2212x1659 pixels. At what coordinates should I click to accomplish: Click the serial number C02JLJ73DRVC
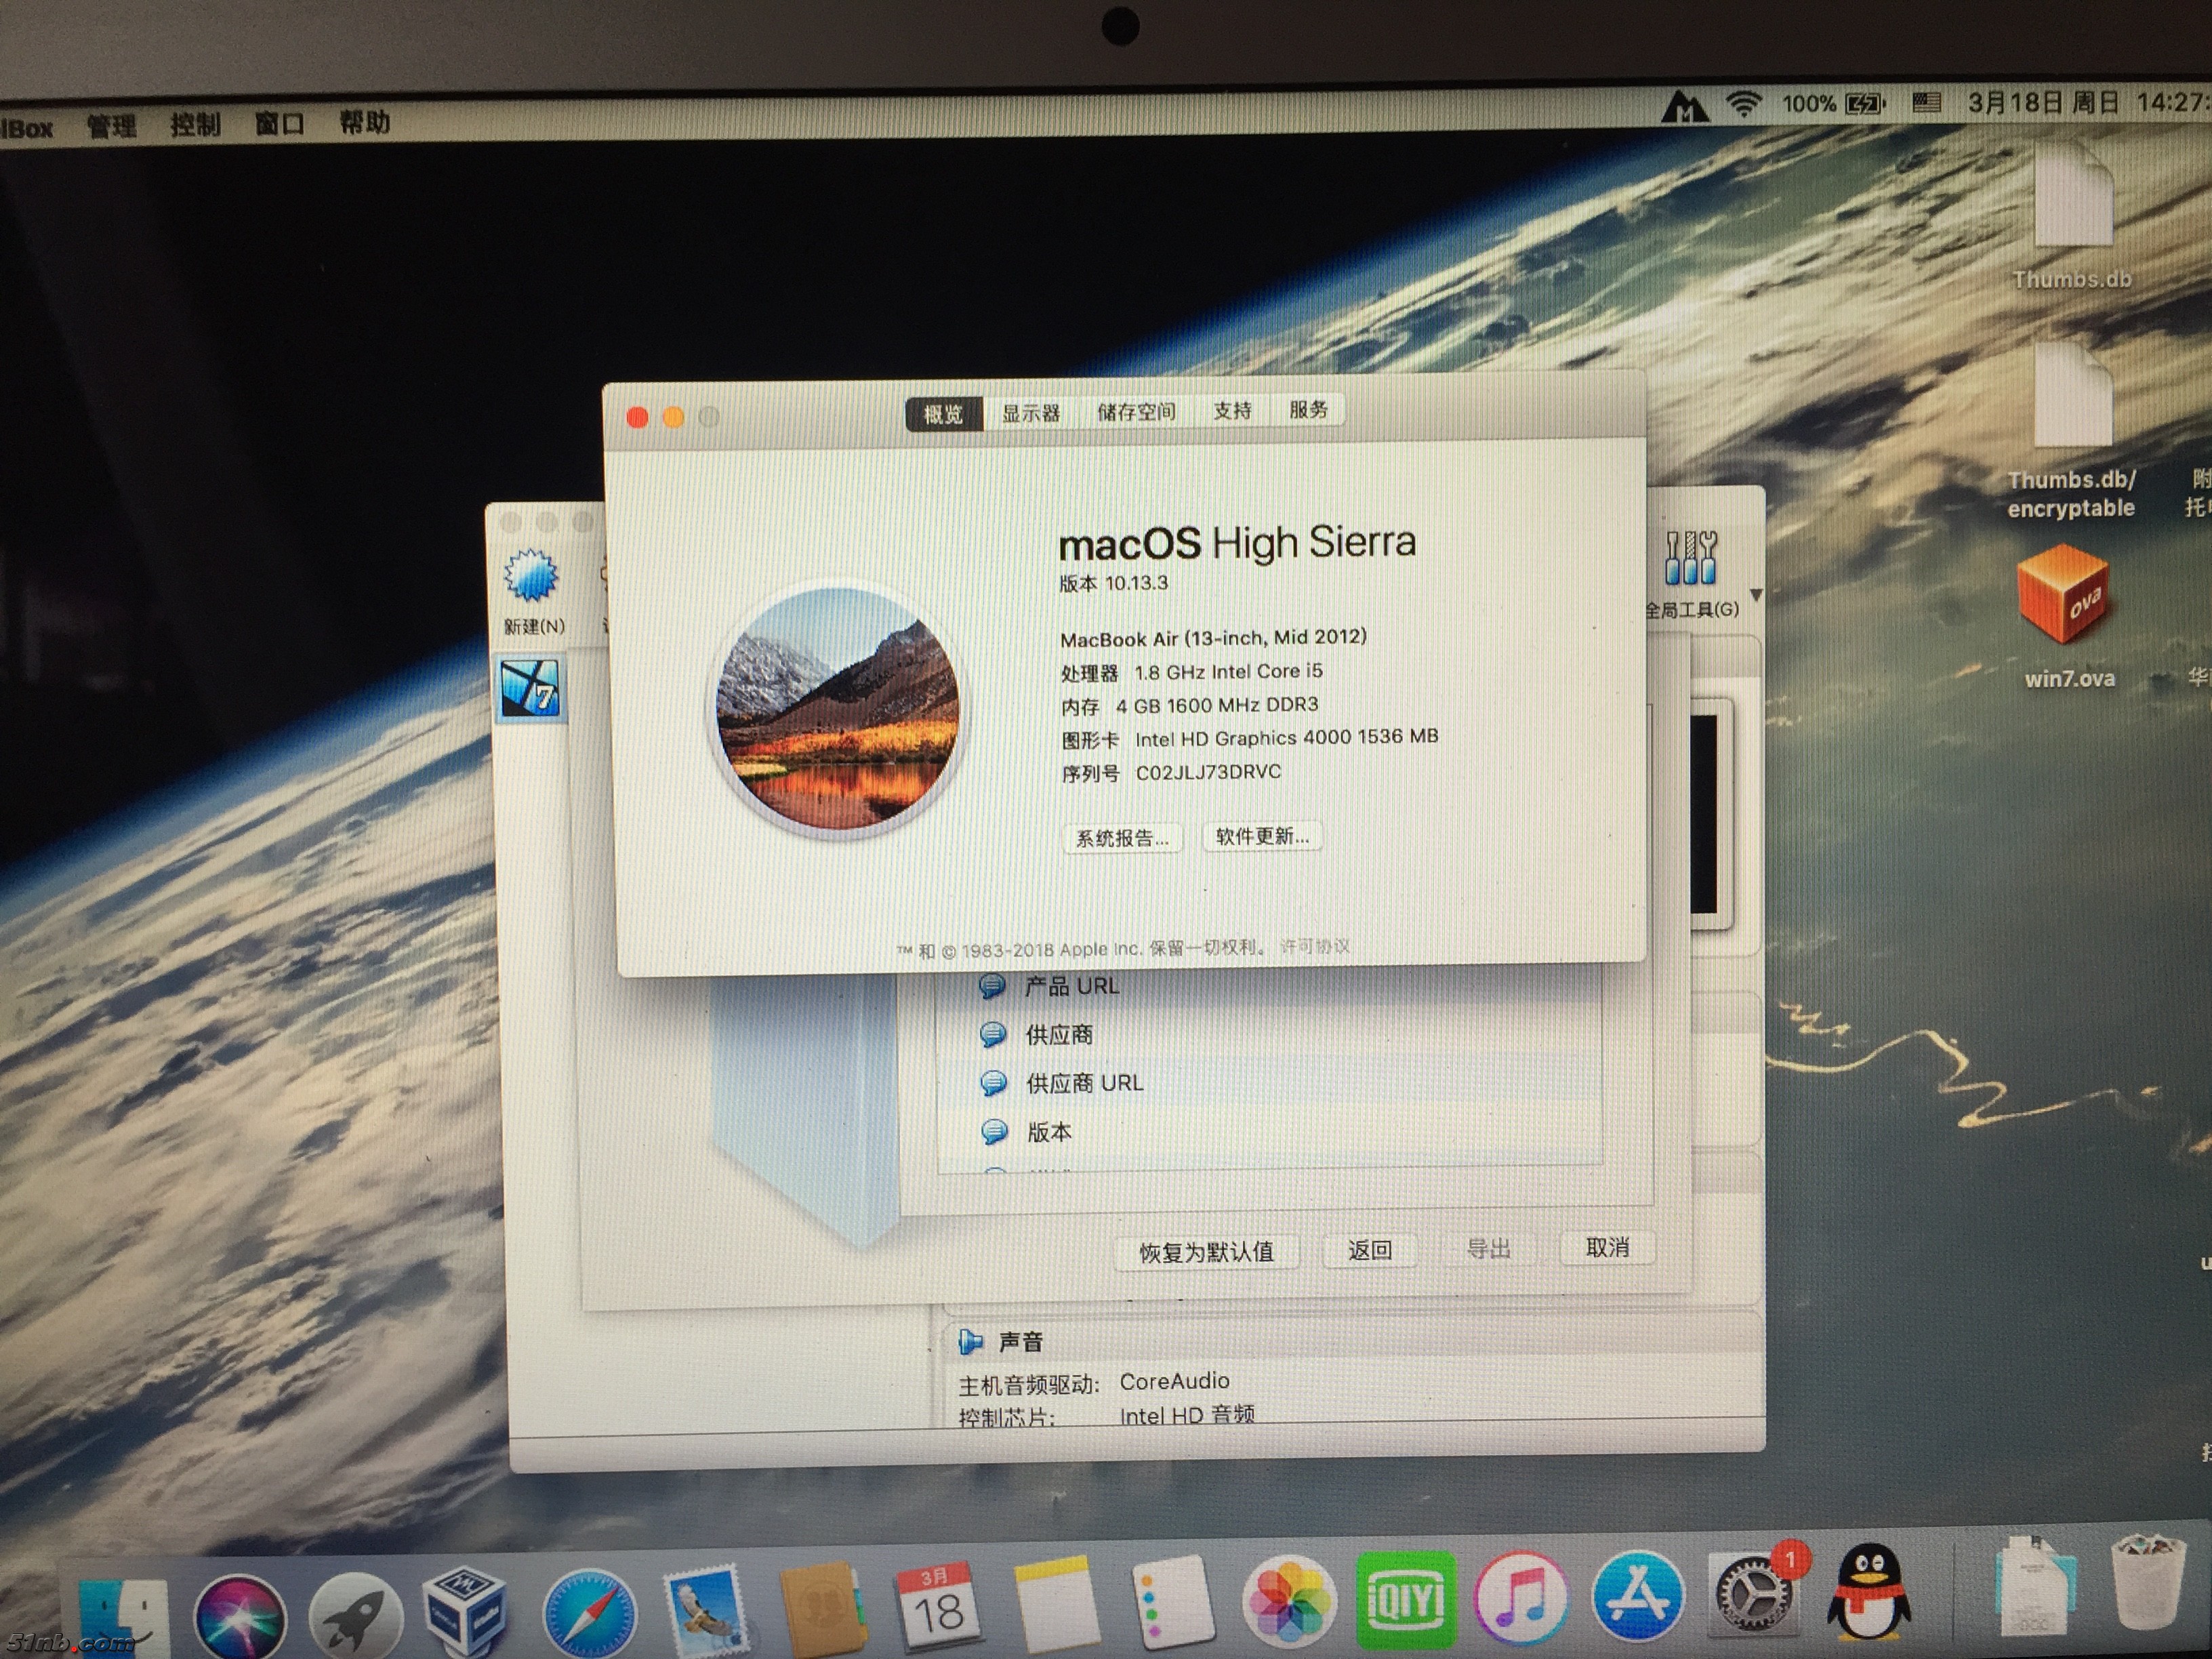pos(1208,772)
